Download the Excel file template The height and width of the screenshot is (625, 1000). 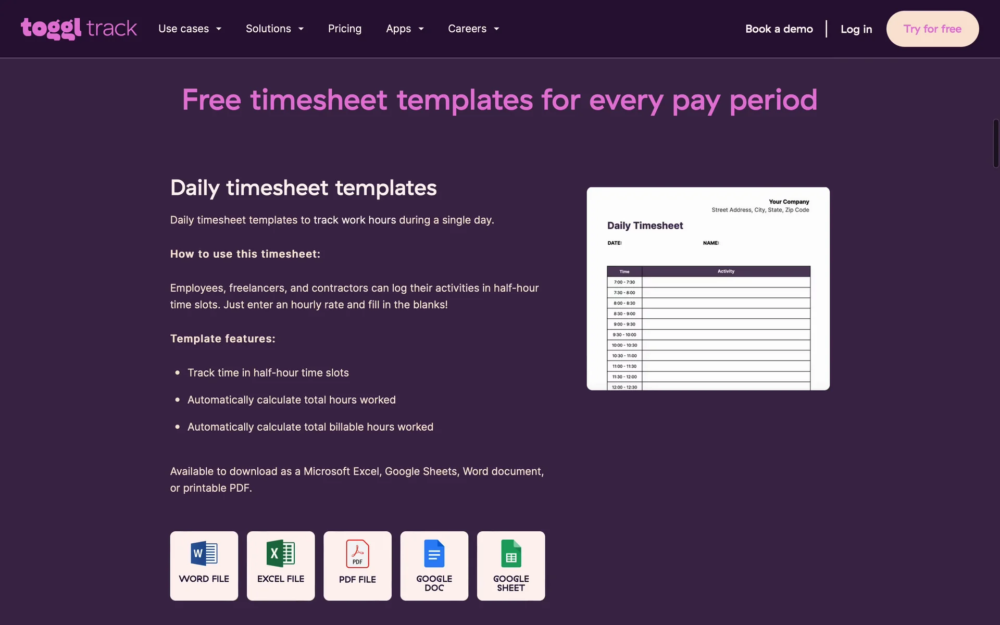point(281,565)
